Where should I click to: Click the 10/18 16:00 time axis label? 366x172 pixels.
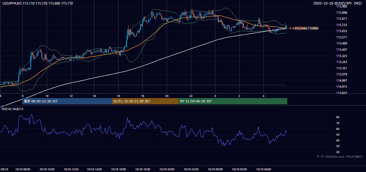pyautogui.click(x=119, y=169)
